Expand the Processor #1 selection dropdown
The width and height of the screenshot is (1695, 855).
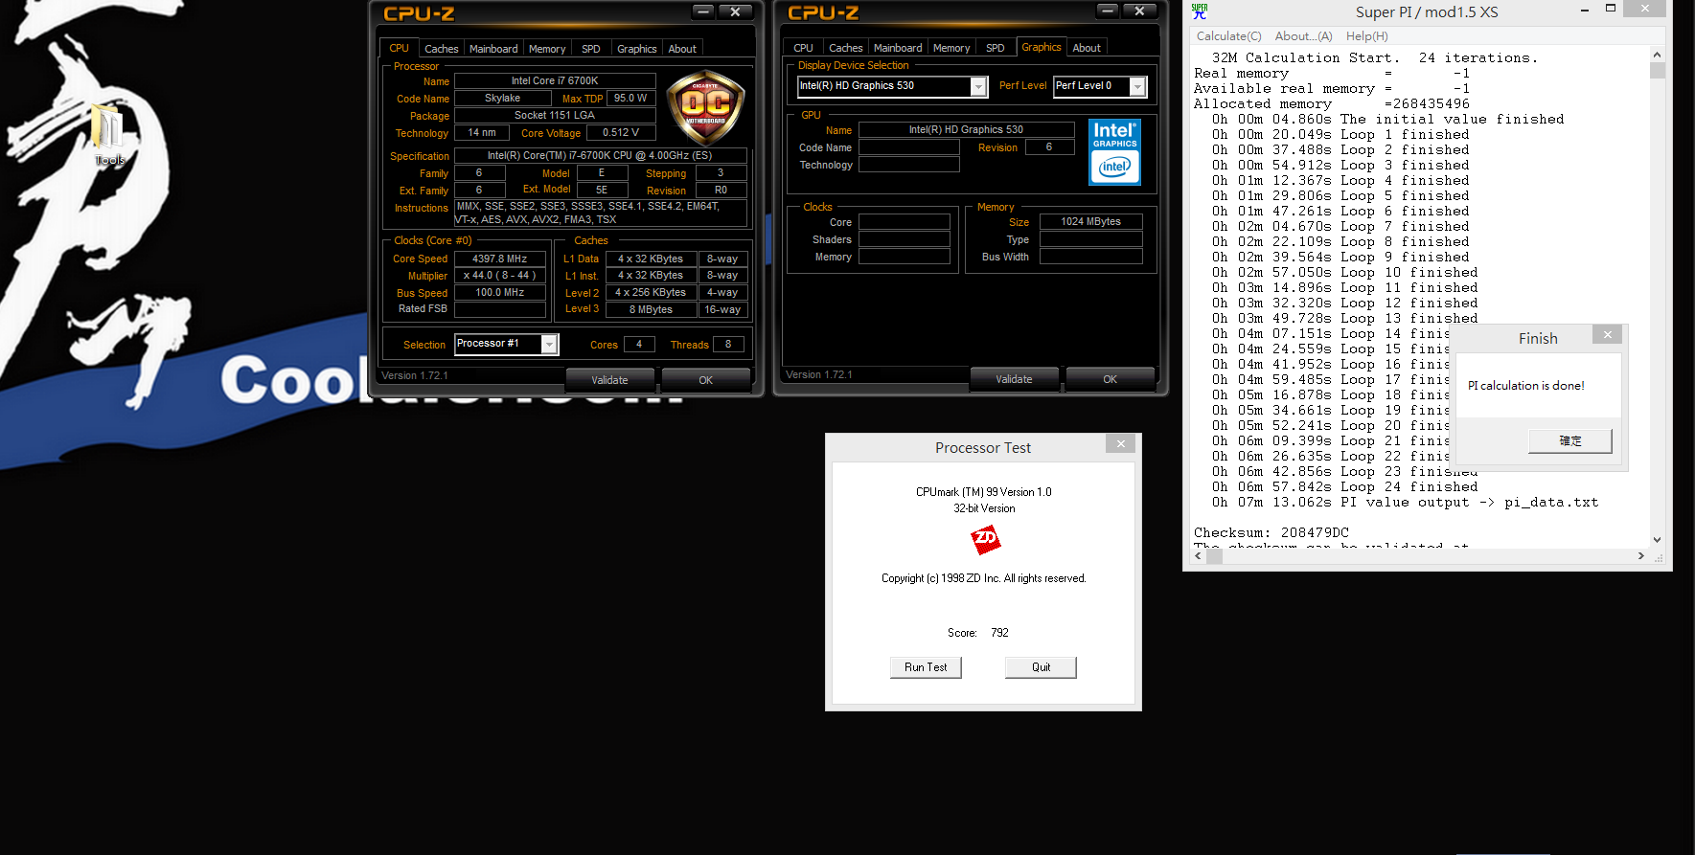[549, 344]
